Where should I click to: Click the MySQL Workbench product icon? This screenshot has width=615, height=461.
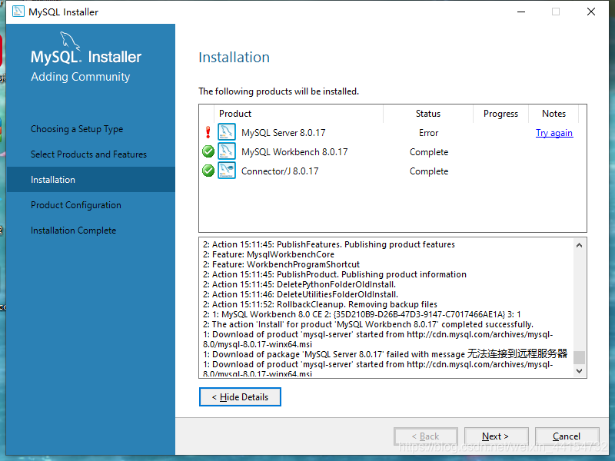pos(227,151)
